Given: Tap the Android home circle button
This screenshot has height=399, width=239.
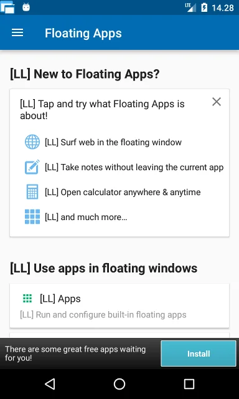Looking at the screenshot, I should click(119, 384).
